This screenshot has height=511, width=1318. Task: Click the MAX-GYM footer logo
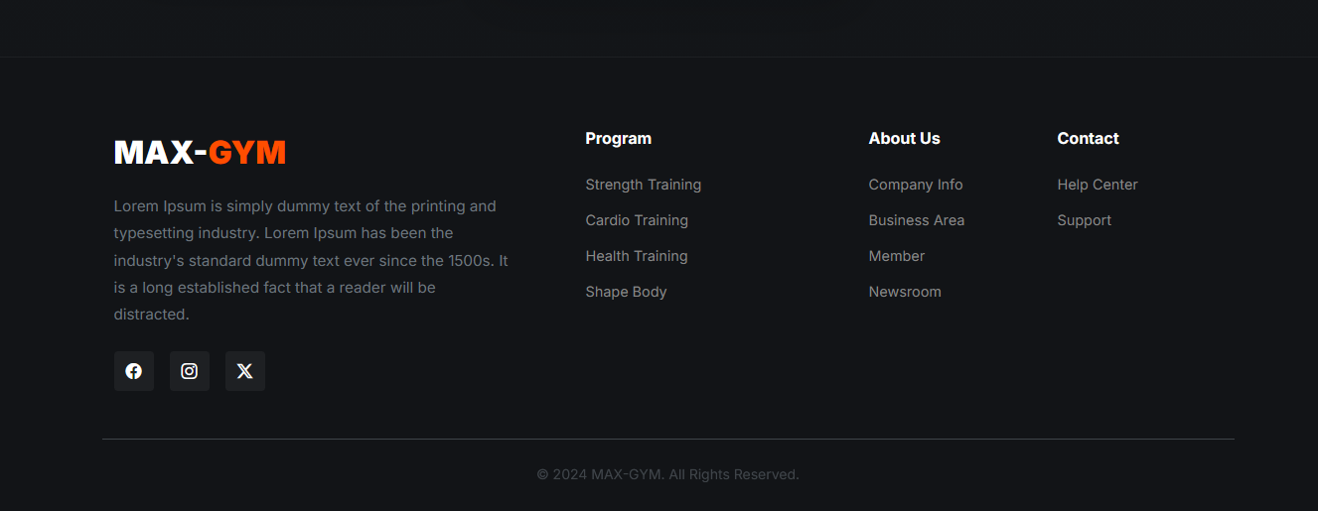[x=200, y=153]
